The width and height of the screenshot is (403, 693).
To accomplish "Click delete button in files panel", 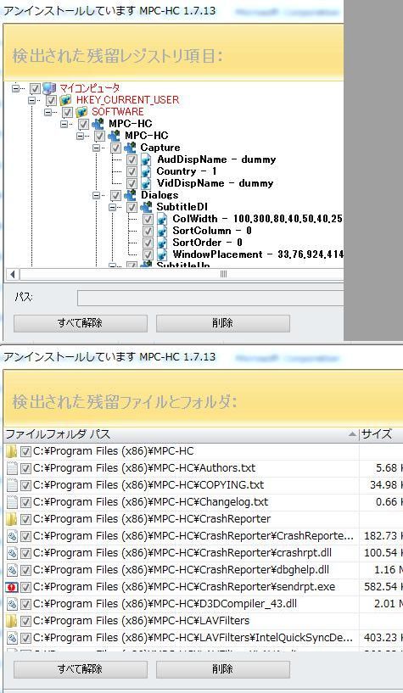I will click(222, 669).
